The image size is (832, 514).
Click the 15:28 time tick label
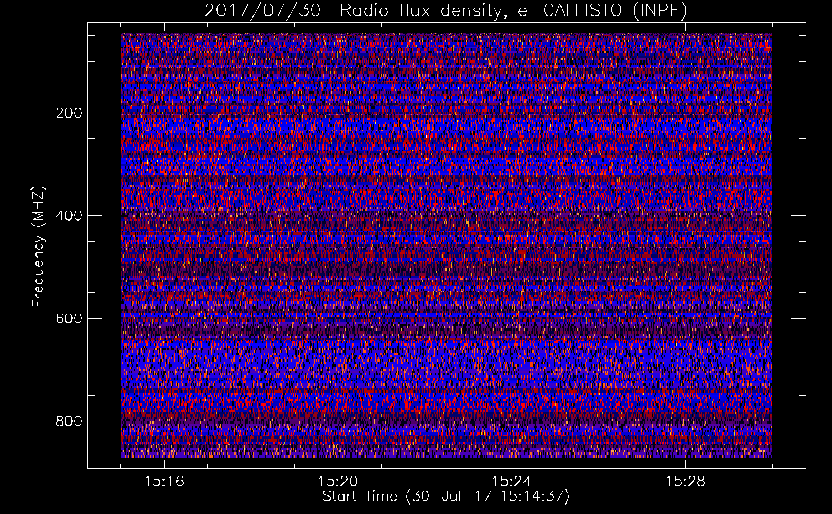click(685, 482)
